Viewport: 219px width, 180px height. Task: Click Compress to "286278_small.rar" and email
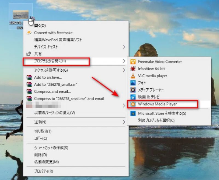pyautogui.click(x=68, y=99)
